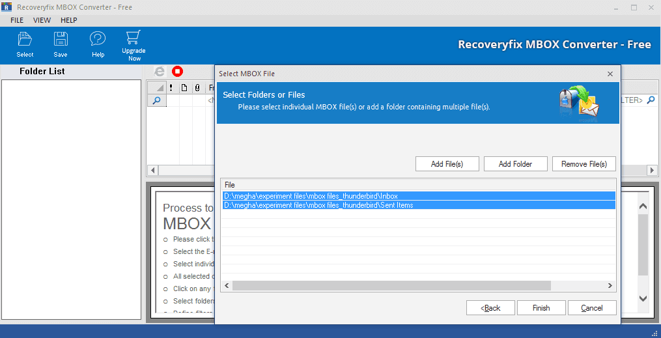Click the Save floppy disk icon
The height and width of the screenshot is (338, 661).
coord(61,39)
